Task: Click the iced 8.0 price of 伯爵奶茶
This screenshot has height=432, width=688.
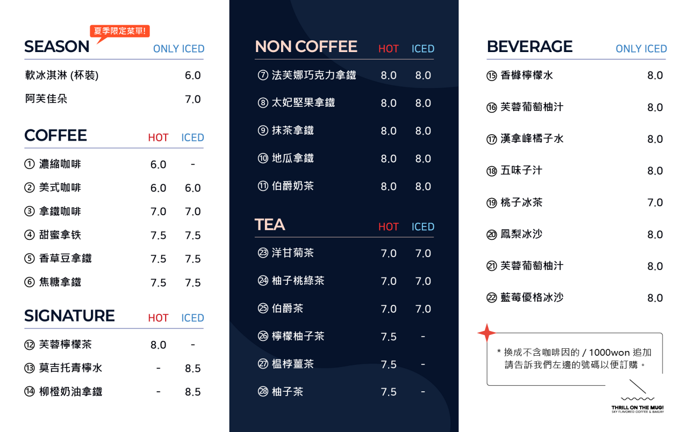Action: 422,187
